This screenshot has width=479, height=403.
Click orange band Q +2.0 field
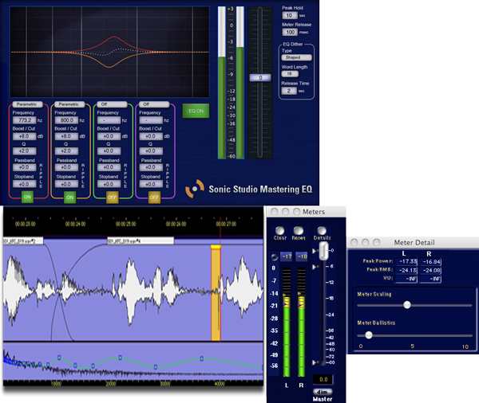click(x=66, y=151)
